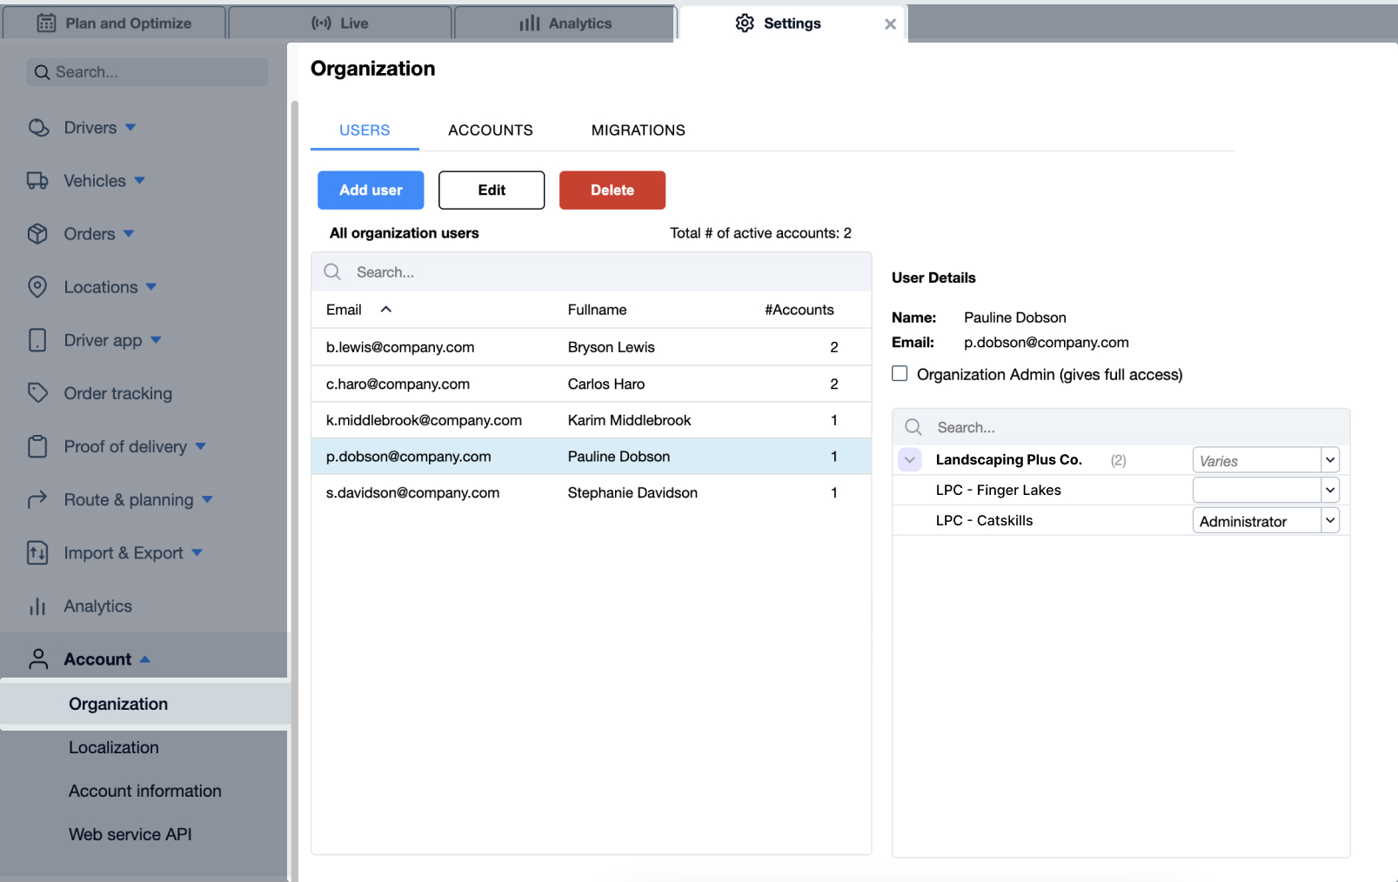This screenshot has width=1398, height=882.
Task: Click the Analytics bar chart icon
Action: tap(39, 606)
